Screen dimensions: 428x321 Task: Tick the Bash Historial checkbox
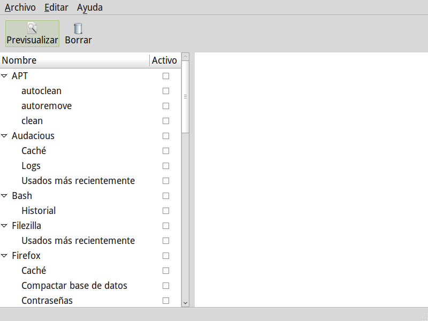coord(166,211)
